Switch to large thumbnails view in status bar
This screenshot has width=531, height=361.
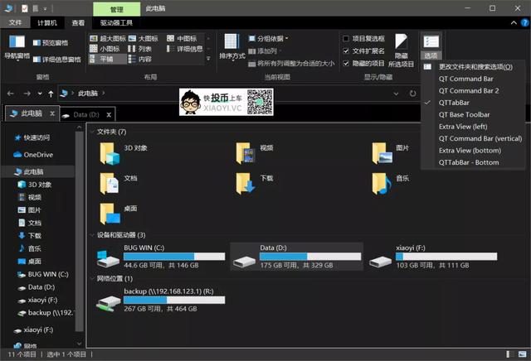click(x=522, y=354)
